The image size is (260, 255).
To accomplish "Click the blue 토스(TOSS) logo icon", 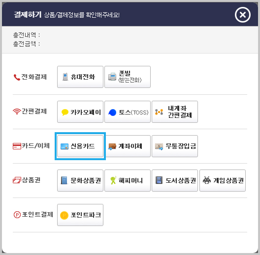I will (112, 113).
